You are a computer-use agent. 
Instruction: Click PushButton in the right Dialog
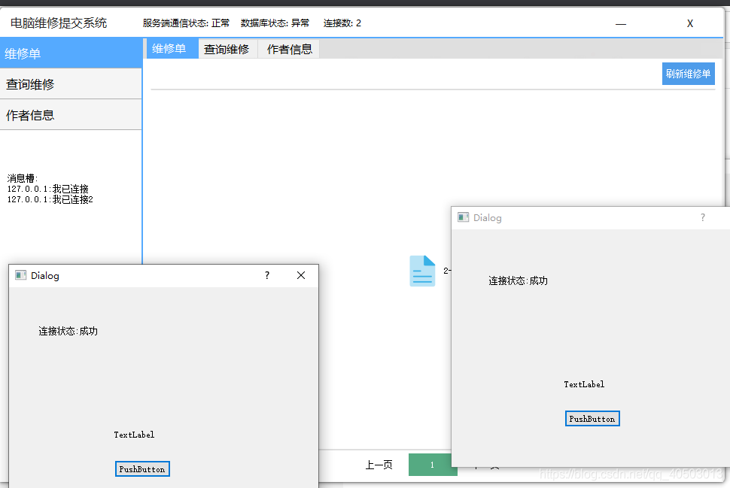coord(592,419)
